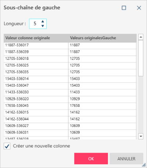Click the scrollbar up arrow
The height and width of the screenshot is (168, 147).
click(x=141, y=37)
